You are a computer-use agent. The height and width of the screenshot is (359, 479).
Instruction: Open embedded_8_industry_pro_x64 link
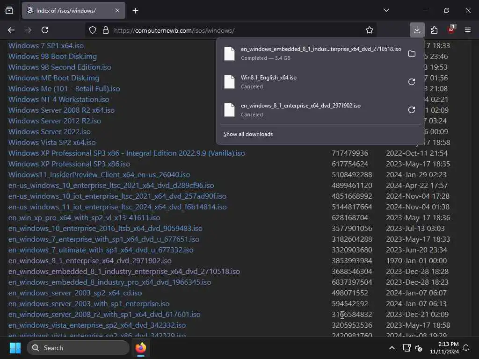(x=109, y=282)
